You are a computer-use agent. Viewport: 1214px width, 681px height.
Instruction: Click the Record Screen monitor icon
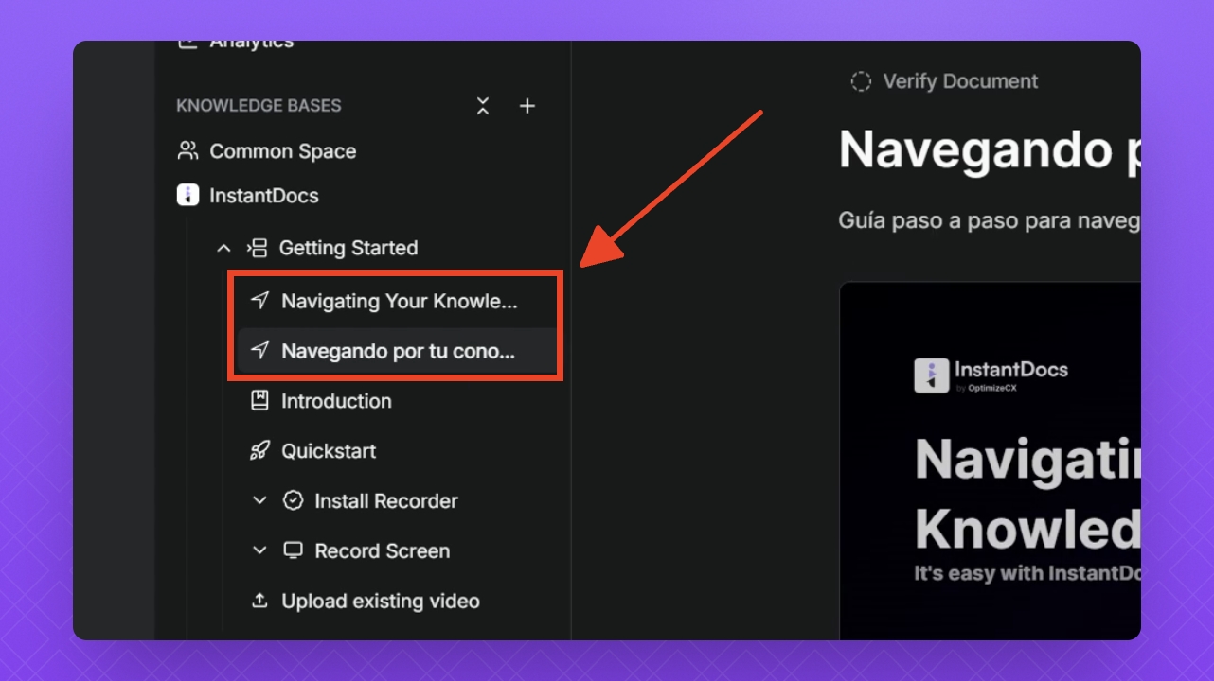click(294, 551)
